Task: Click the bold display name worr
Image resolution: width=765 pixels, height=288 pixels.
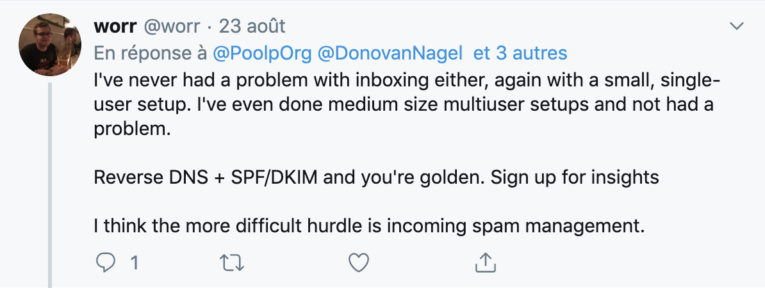Action: coord(115,26)
